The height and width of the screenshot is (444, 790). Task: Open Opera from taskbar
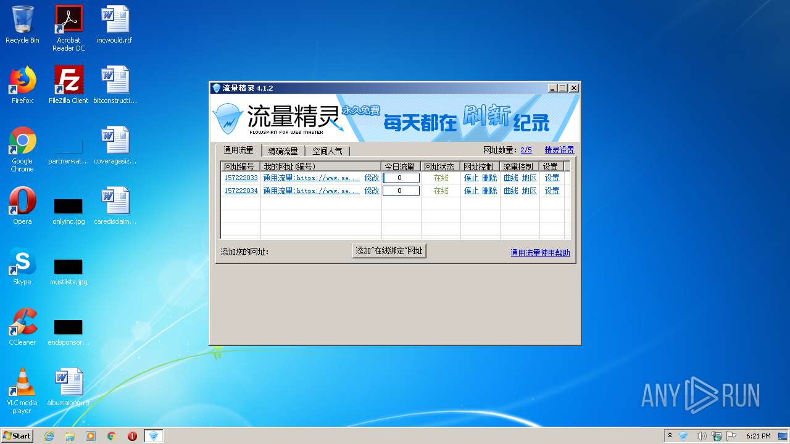tap(132, 436)
